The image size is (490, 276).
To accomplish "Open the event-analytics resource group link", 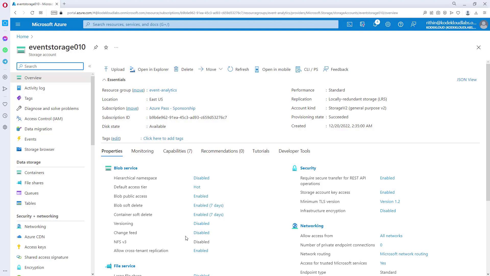I will point(163,90).
